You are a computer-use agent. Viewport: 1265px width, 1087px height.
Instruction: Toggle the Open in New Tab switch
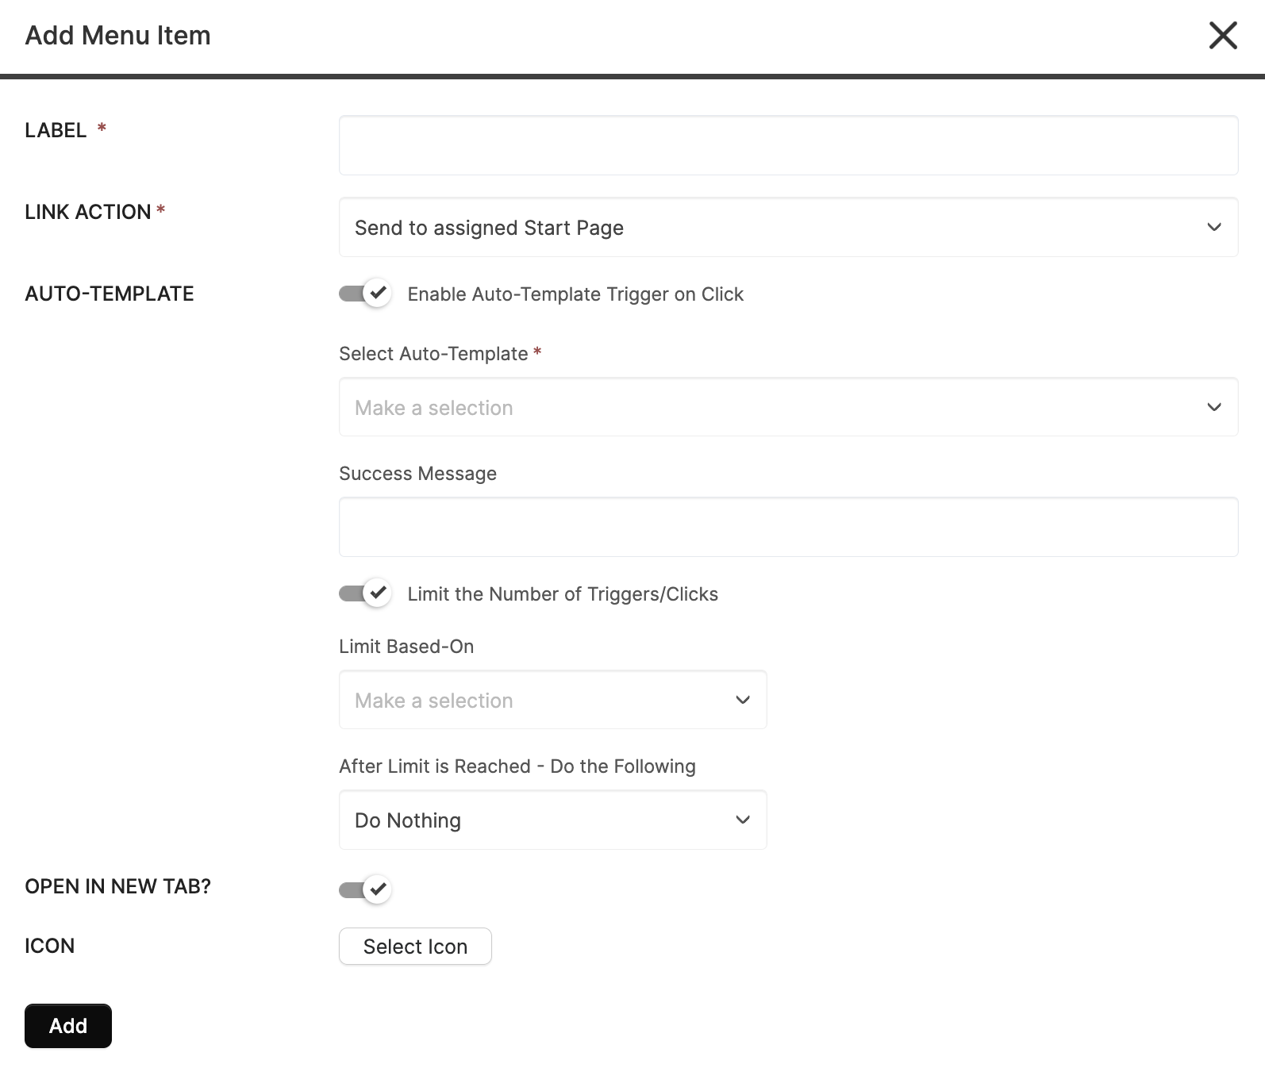point(365,889)
